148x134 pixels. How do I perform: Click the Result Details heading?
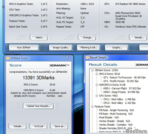pyautogui.click(x=103, y=65)
